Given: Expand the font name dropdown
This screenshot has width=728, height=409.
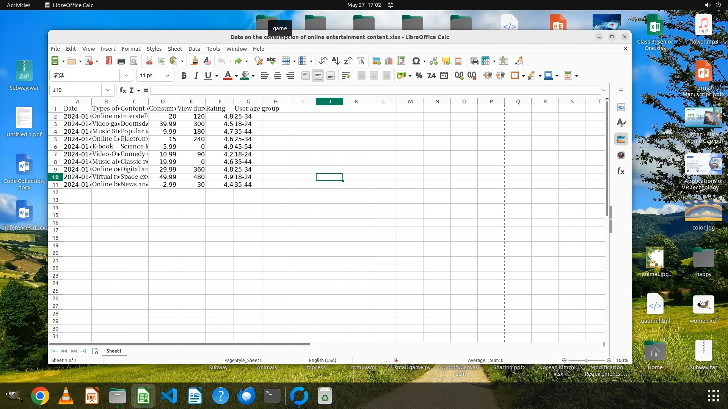Looking at the screenshot, I should pyautogui.click(x=126, y=75).
